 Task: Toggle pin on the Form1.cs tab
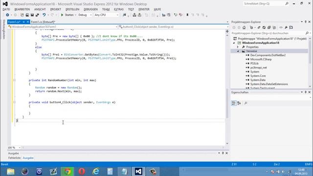click(x=23, y=22)
